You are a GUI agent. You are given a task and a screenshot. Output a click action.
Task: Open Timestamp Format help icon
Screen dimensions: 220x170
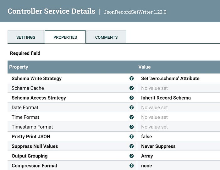pos(131,127)
